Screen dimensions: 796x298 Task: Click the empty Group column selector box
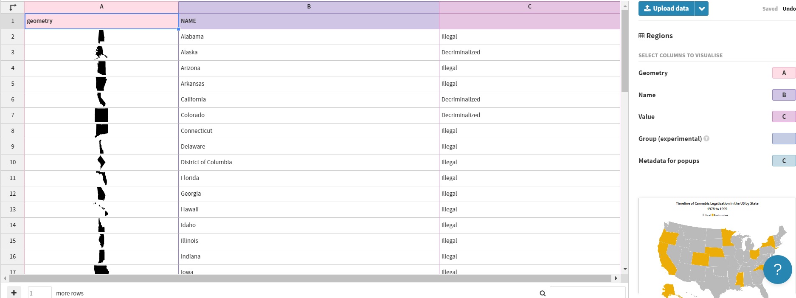783,139
